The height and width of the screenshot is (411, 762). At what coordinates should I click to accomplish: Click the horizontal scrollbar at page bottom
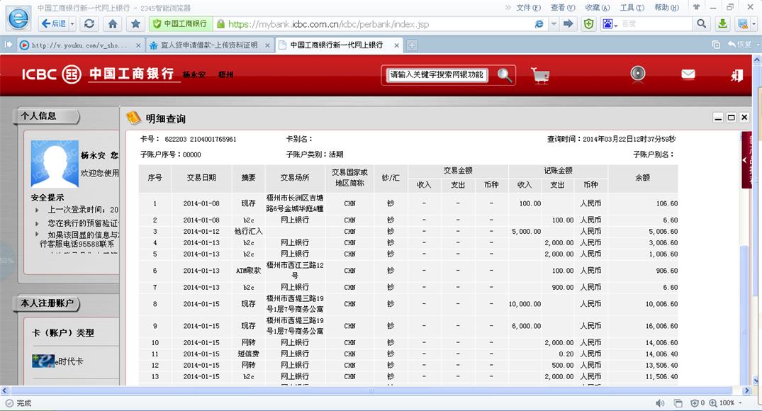[376, 390]
